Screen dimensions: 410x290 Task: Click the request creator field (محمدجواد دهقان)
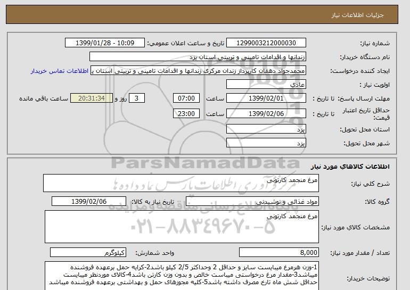(198, 71)
